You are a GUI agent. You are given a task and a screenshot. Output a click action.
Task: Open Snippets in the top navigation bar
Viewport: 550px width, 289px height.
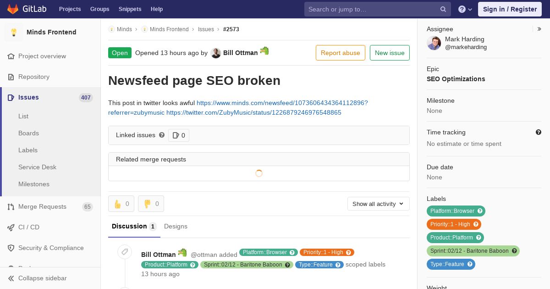130,9
